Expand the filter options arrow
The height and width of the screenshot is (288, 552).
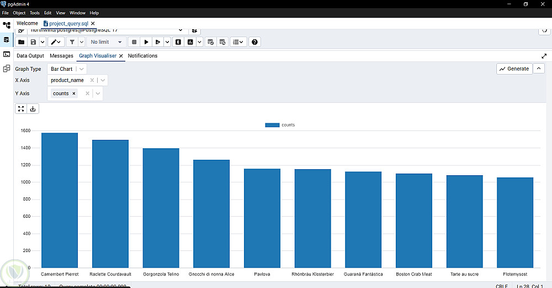81,42
